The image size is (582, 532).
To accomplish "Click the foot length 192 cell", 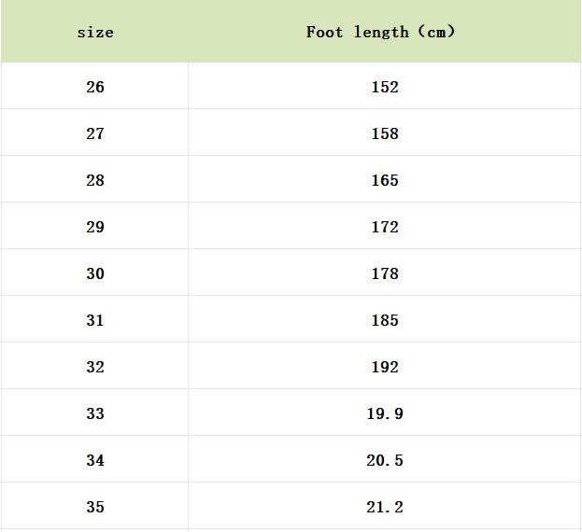I will coord(384,367).
